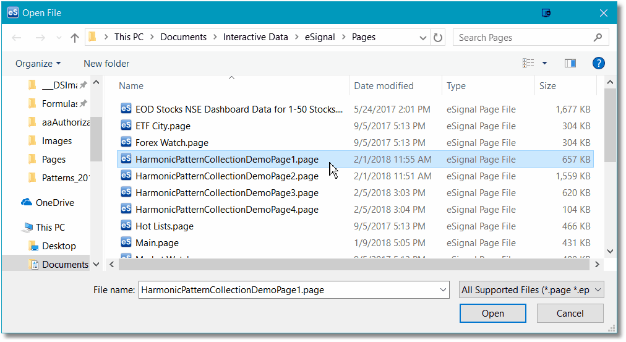Image resolution: width=626 pixels, height=342 pixels.
Task: Sort by the Size column header
Action: tap(547, 86)
